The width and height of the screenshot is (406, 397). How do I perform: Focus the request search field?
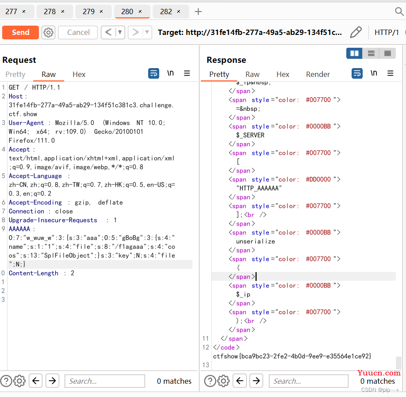[105, 381]
